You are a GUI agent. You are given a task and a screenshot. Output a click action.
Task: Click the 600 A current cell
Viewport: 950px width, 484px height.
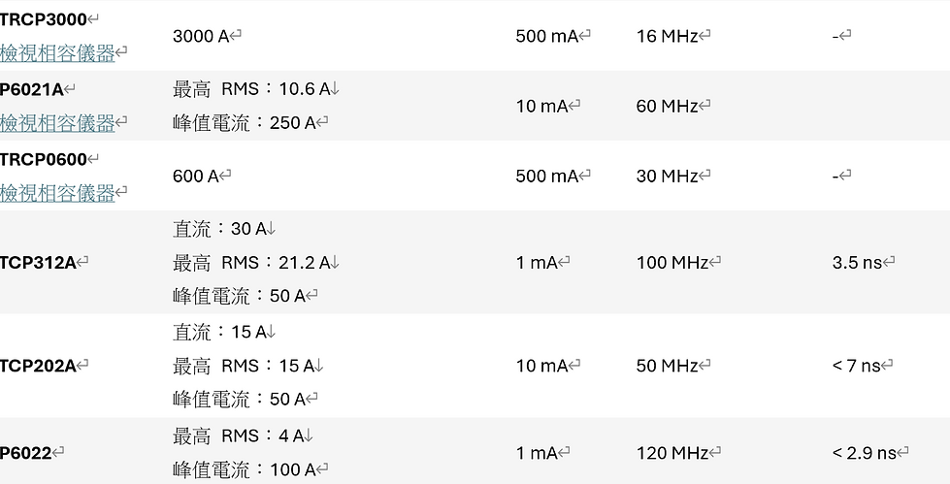(195, 176)
